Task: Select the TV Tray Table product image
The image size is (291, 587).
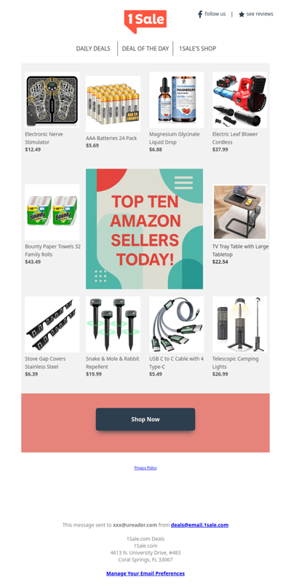Action: tap(240, 212)
